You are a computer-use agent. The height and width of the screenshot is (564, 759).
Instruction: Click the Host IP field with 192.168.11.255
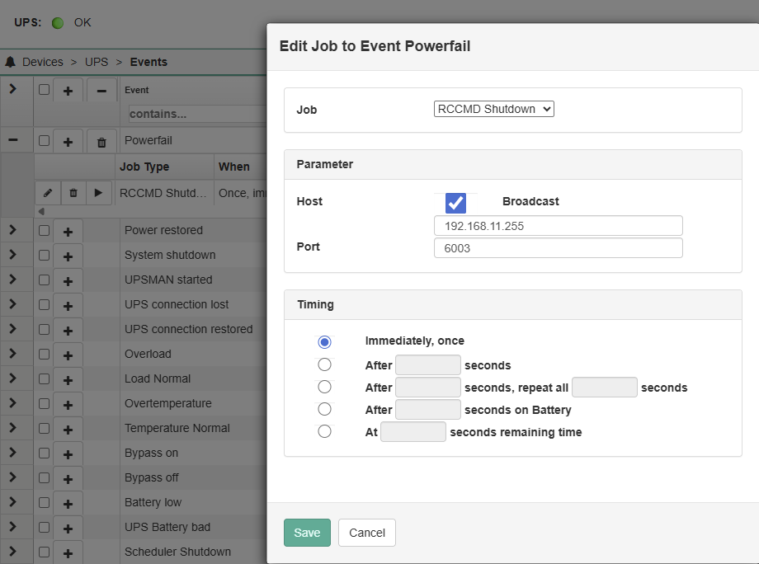(559, 226)
